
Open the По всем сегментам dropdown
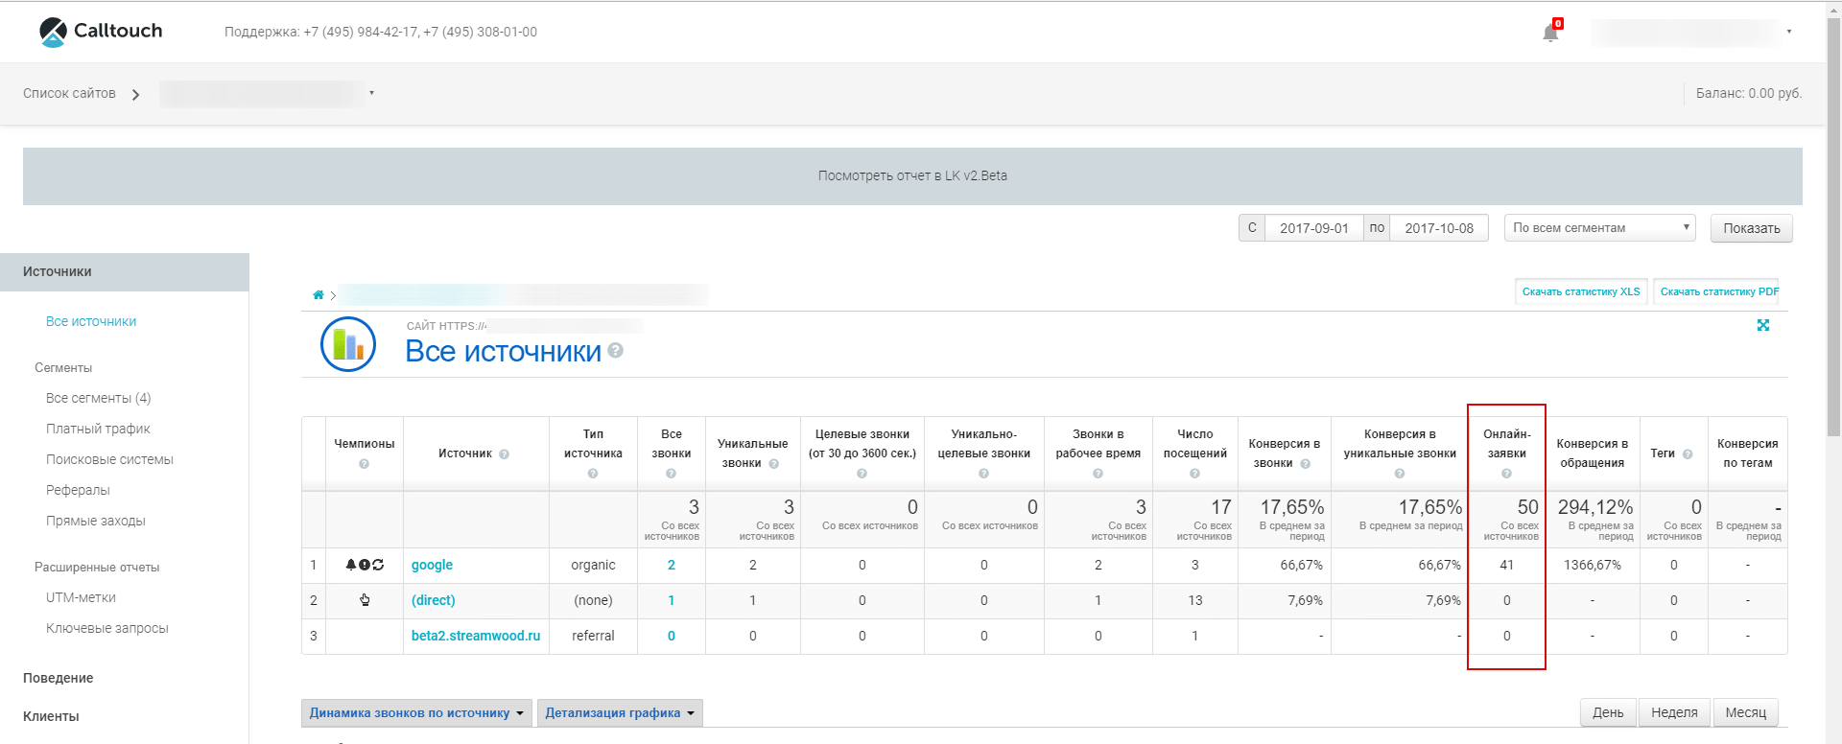[1600, 228]
